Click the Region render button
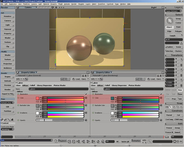This screenshot has height=147, width=184. click(x=7, y=77)
